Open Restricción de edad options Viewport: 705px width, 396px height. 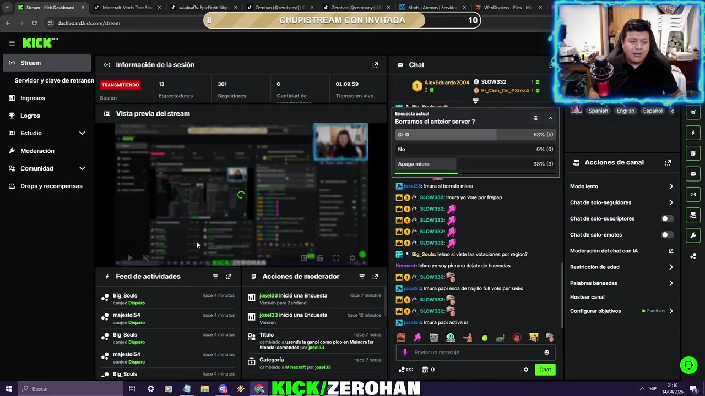tap(621, 267)
